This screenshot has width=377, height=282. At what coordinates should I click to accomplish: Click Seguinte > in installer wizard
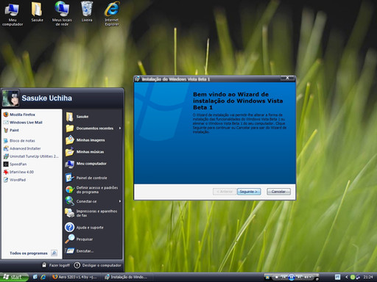[249, 192]
